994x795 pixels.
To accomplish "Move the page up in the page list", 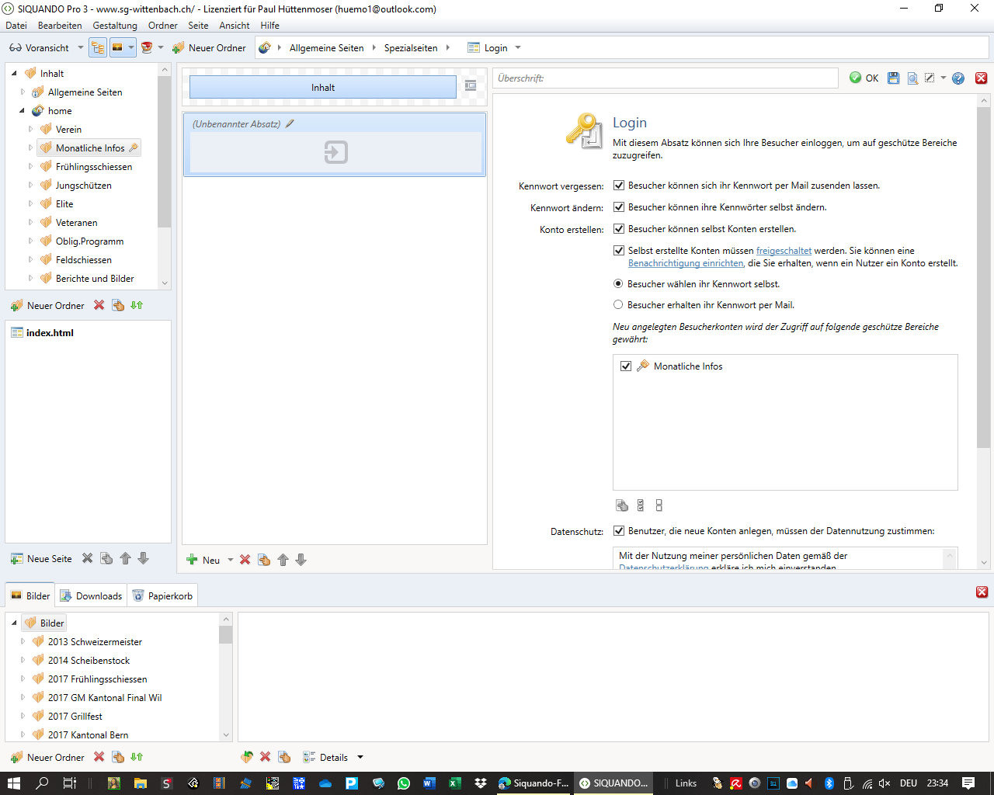I will 125,558.
